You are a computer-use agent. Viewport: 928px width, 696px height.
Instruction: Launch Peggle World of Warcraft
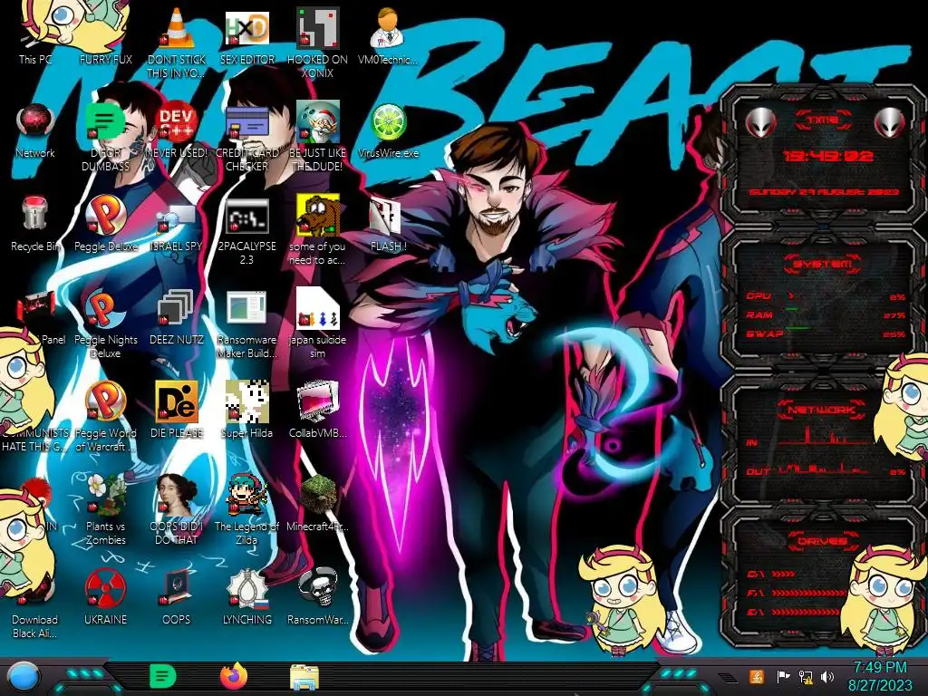pyautogui.click(x=105, y=417)
